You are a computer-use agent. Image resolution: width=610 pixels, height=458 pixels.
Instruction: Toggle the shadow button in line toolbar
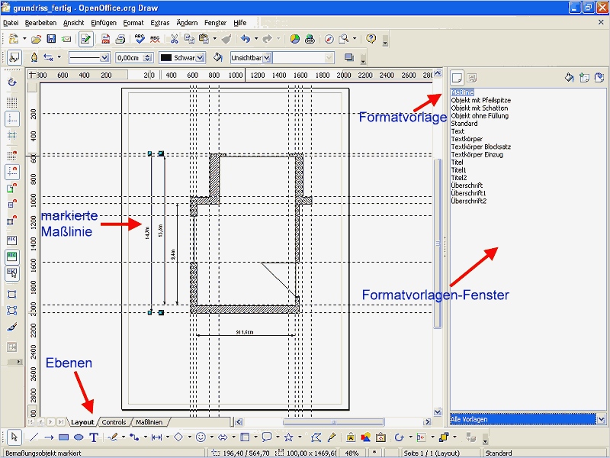pyautogui.click(x=349, y=58)
